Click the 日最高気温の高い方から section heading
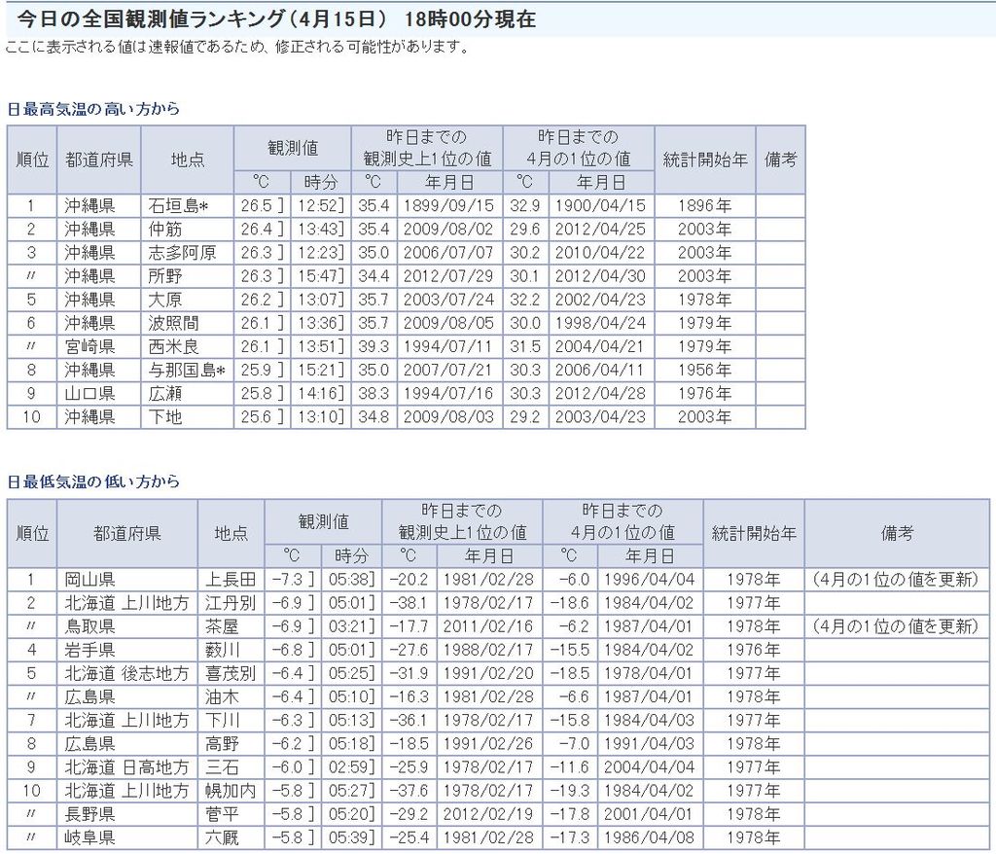The image size is (996, 854). pyautogui.click(x=93, y=109)
